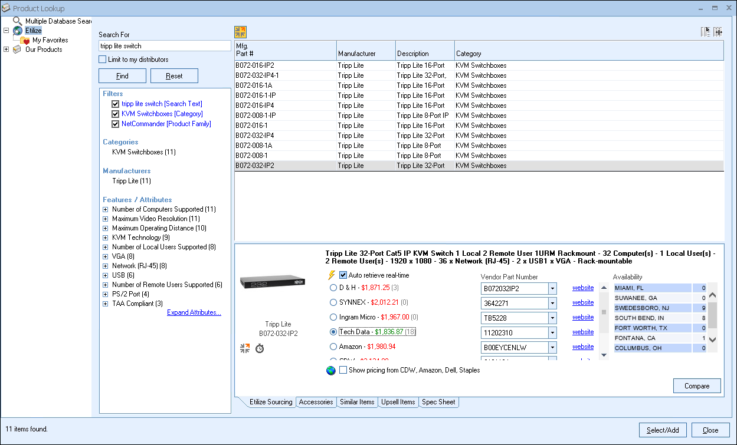Viewport: 737px width, 445px height.
Task: Click the Close button at bottom right
Action: pos(710,430)
